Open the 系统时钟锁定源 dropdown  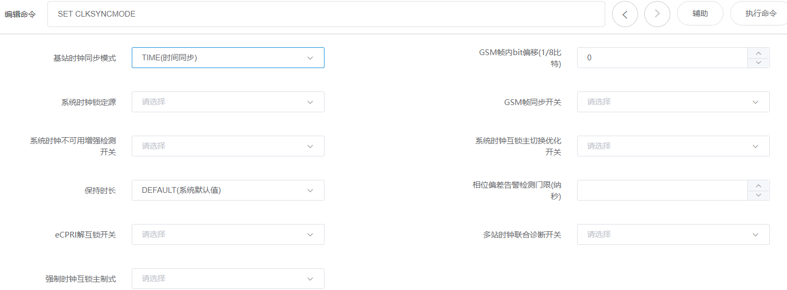coord(228,102)
